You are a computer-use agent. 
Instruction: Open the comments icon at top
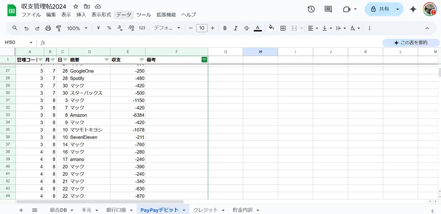[x=328, y=9]
